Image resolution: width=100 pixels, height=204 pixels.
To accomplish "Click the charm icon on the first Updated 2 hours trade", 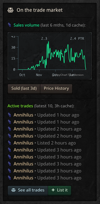I will pyautogui.click(x=9, y=129).
